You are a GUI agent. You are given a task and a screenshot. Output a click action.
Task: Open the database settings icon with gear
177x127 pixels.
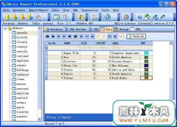pos(30,17)
